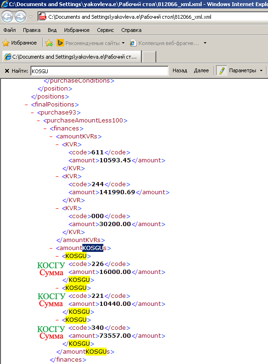Click the Назад find previous button
This screenshot has width=268, height=364.
[180, 70]
